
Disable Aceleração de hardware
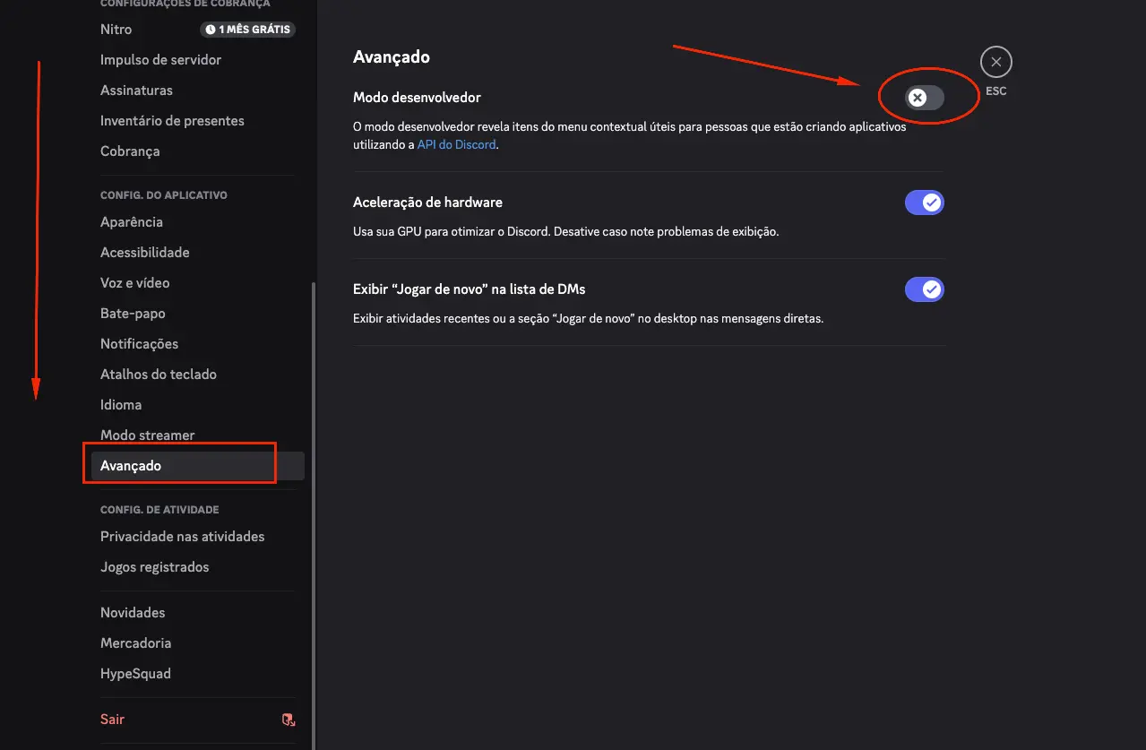pos(924,202)
